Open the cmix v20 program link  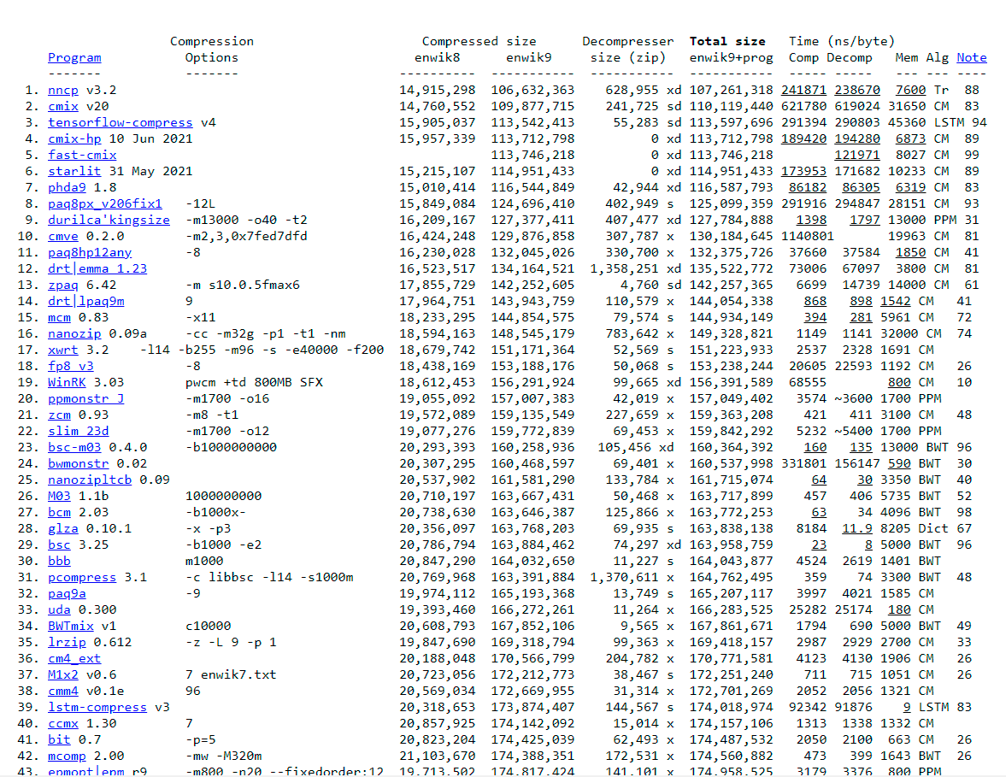tap(63, 106)
